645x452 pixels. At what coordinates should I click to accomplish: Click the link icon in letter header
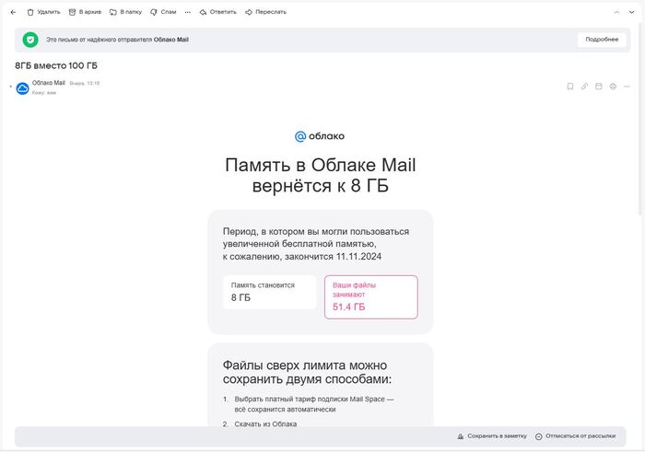pyautogui.click(x=584, y=87)
